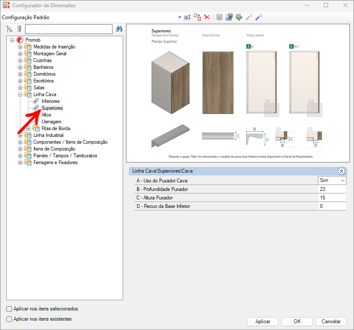Click the gear with green checkmark icon
Viewport: 354px width, 330px height.
tap(239, 17)
